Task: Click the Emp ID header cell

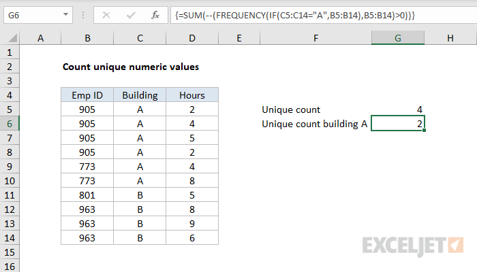Action: [x=87, y=95]
